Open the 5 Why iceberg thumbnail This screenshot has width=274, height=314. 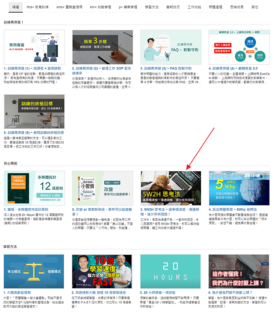pos(239,188)
